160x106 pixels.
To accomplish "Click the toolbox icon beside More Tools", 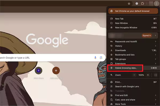I will pyautogui.click(x=111, y=104).
